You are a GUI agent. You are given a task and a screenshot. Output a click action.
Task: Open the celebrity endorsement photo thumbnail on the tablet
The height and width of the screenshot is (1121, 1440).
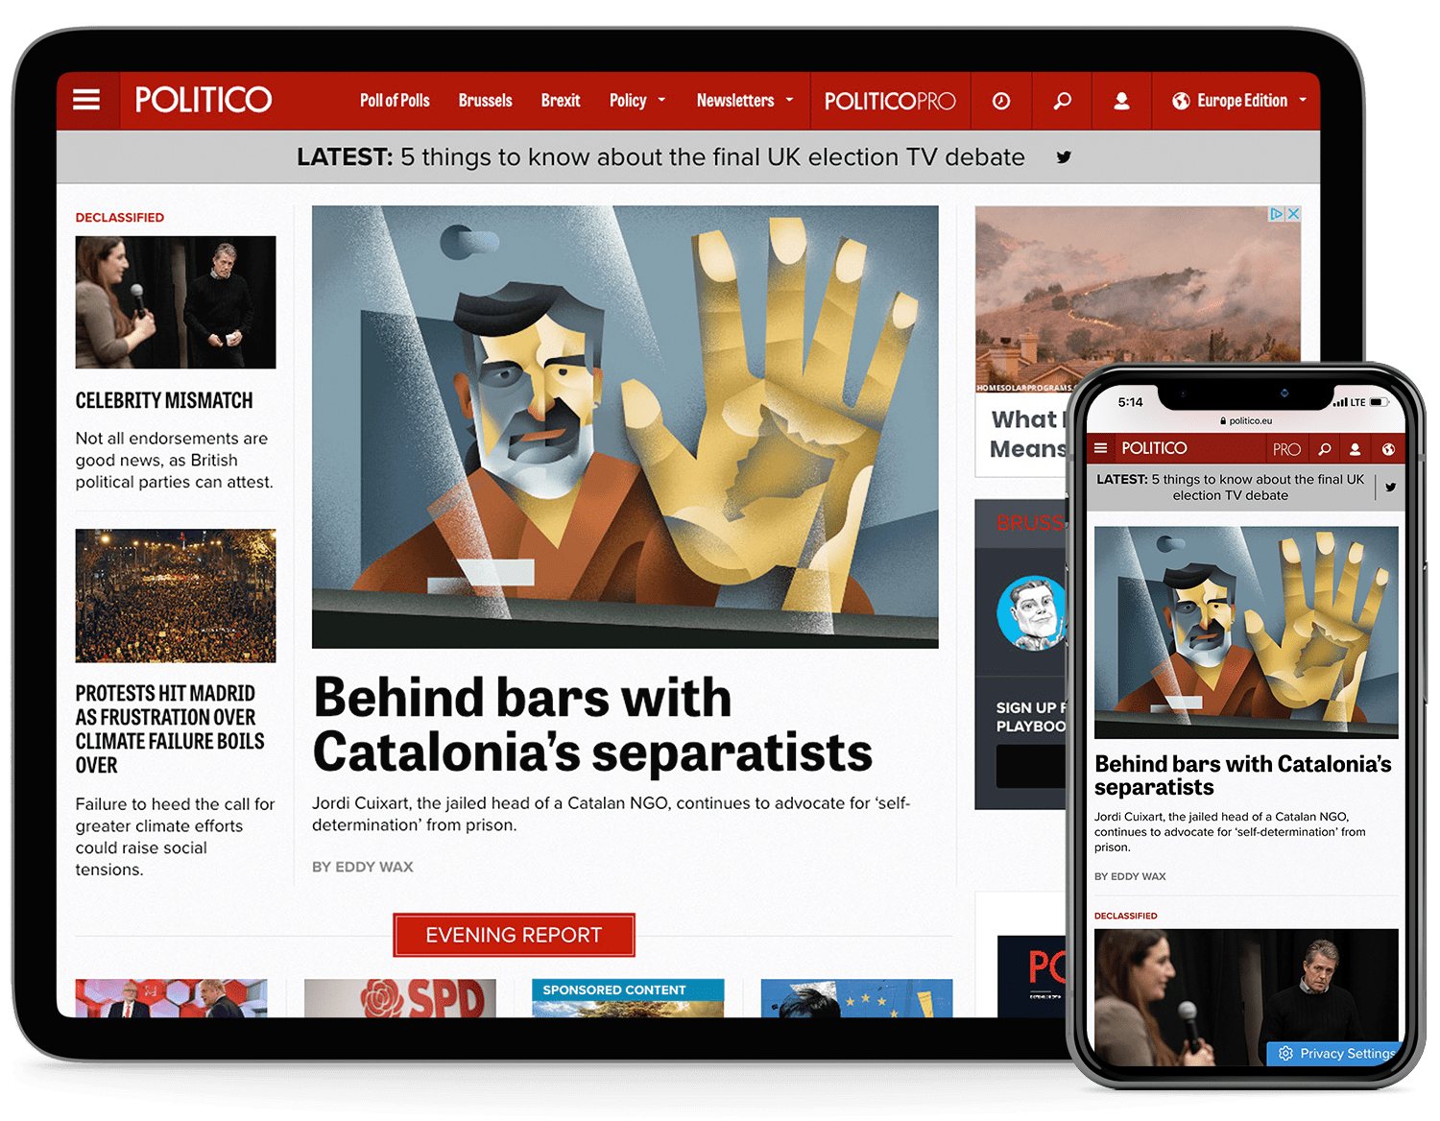click(x=176, y=302)
